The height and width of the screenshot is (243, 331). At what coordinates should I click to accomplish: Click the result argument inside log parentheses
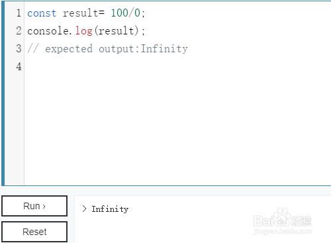(116, 31)
